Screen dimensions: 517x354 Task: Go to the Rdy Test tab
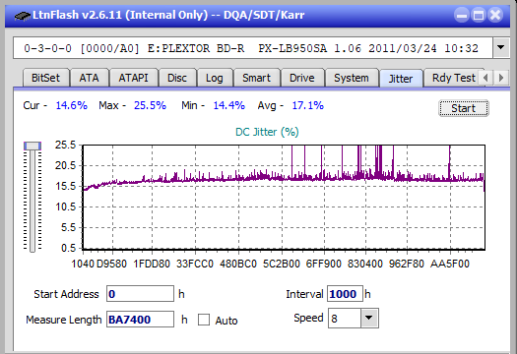[x=453, y=78]
